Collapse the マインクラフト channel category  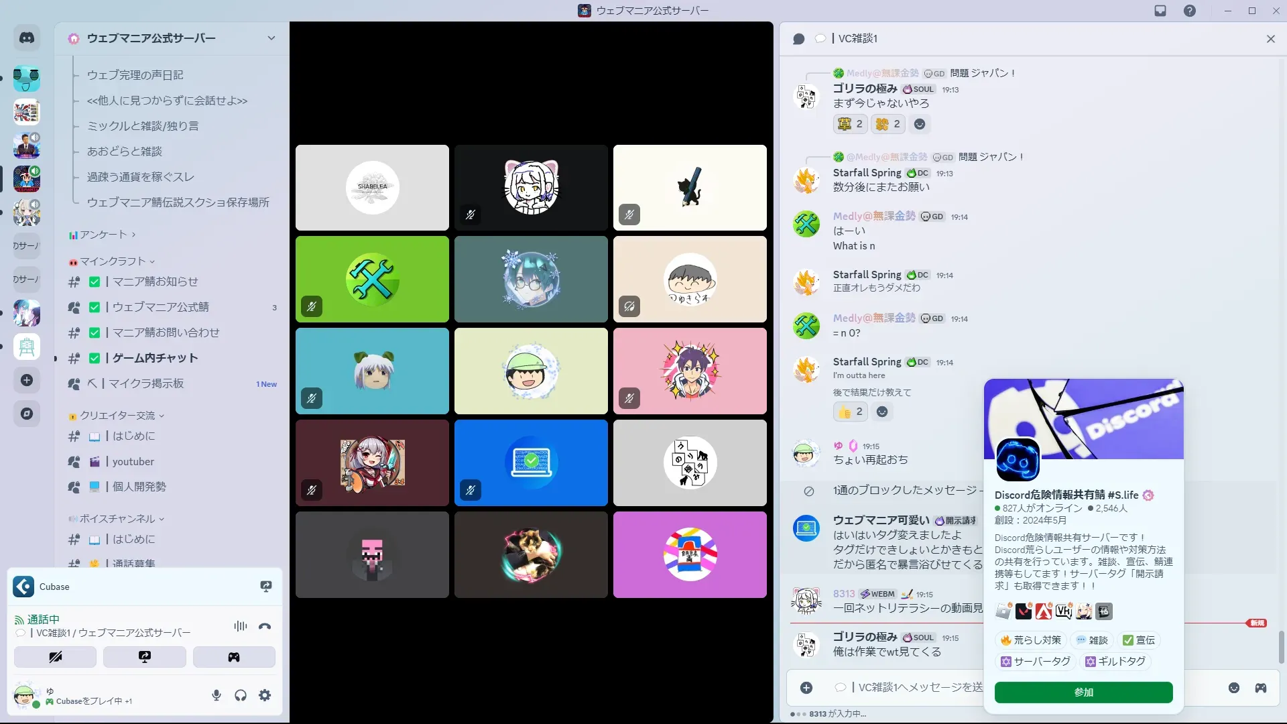click(113, 261)
